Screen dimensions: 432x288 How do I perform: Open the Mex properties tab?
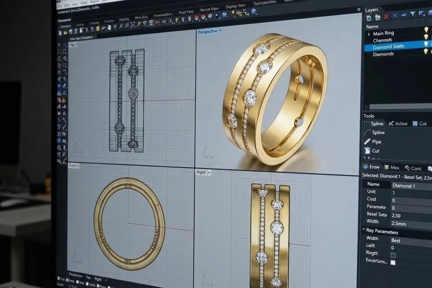coord(392,167)
